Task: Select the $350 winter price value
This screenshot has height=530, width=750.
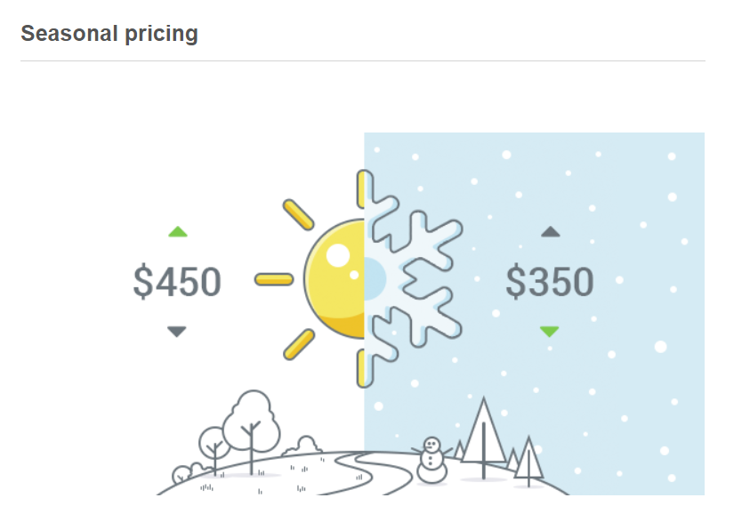Action: coord(550,282)
